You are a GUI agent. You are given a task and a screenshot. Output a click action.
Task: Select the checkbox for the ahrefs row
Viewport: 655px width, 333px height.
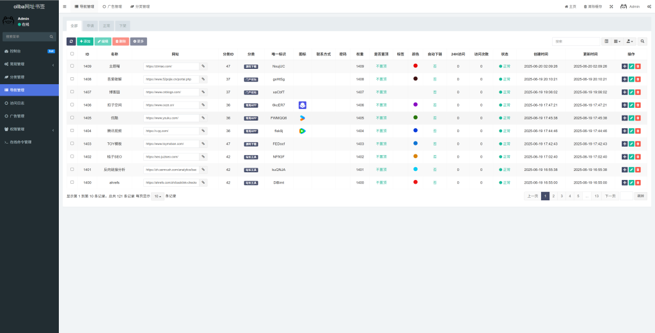tap(72, 182)
